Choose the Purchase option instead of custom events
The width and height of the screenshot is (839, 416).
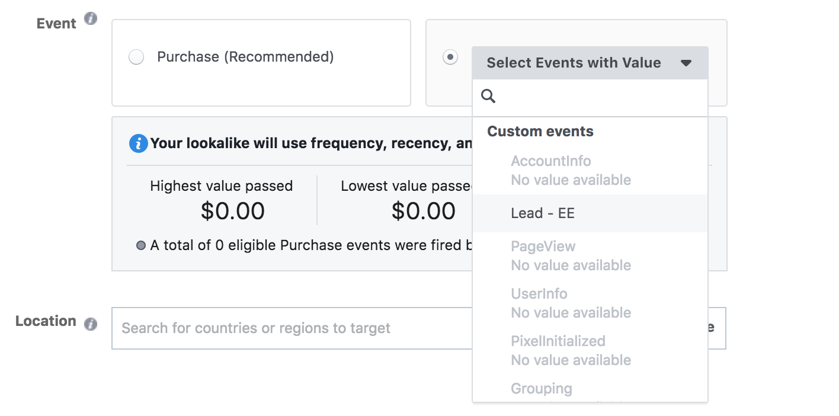[x=136, y=57]
